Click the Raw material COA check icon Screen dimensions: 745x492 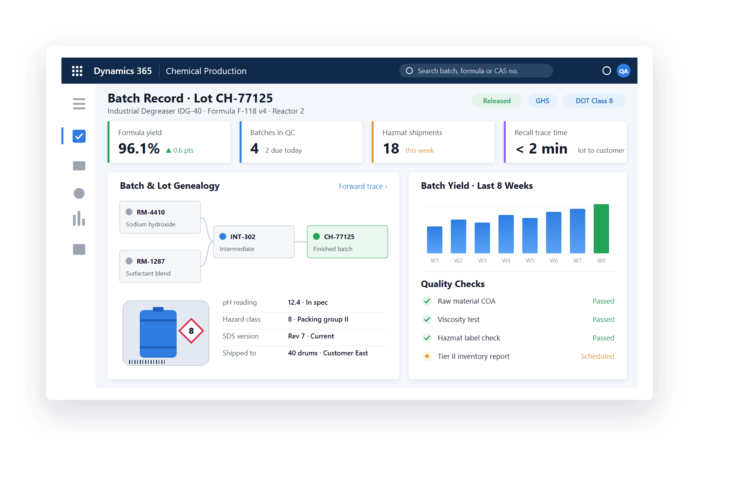click(x=427, y=301)
